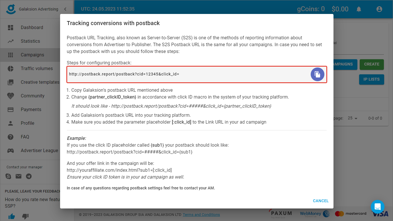Open Traffic volumes via its pie-chart icon
Viewport: 393px width, 221px height.
pos(11,68)
